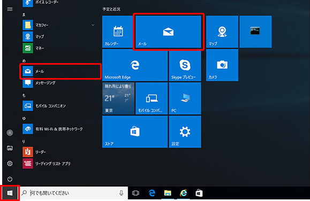Open File Explorer from the taskbar
The width and height of the screenshot is (310, 201).
click(x=168, y=193)
